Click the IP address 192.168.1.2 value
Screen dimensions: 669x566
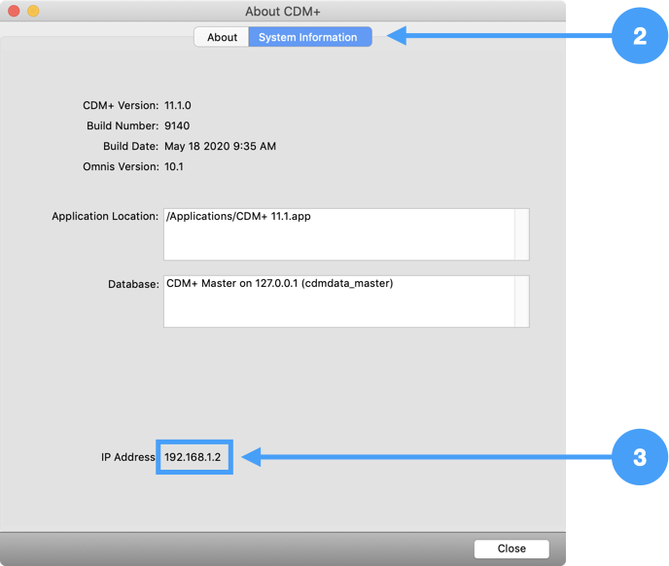pyautogui.click(x=193, y=457)
